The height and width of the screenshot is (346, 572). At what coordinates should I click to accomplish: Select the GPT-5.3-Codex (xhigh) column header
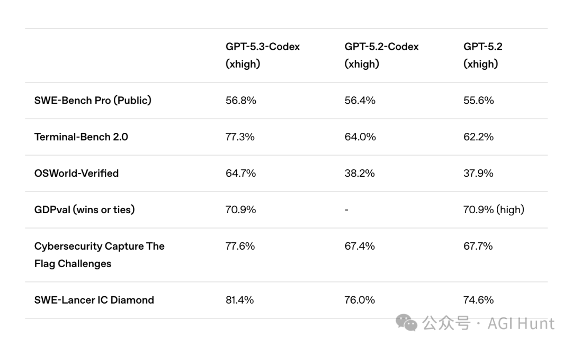point(263,55)
